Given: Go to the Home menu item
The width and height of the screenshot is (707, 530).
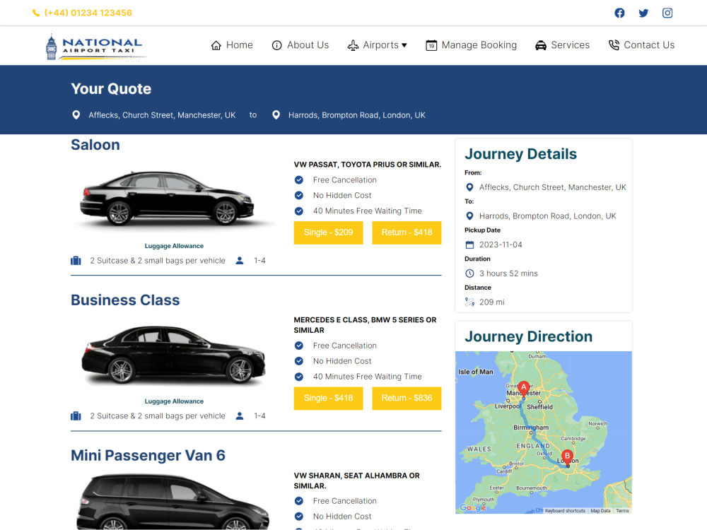Looking at the screenshot, I should pos(232,45).
